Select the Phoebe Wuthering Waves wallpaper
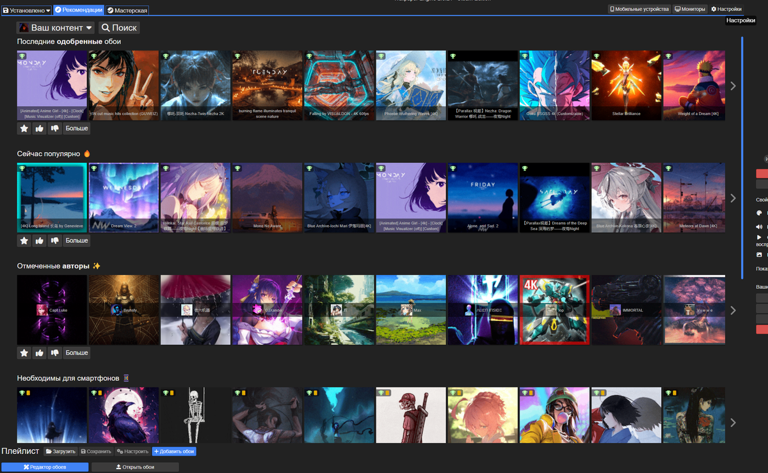Image resolution: width=768 pixels, height=473 pixels. (x=411, y=86)
